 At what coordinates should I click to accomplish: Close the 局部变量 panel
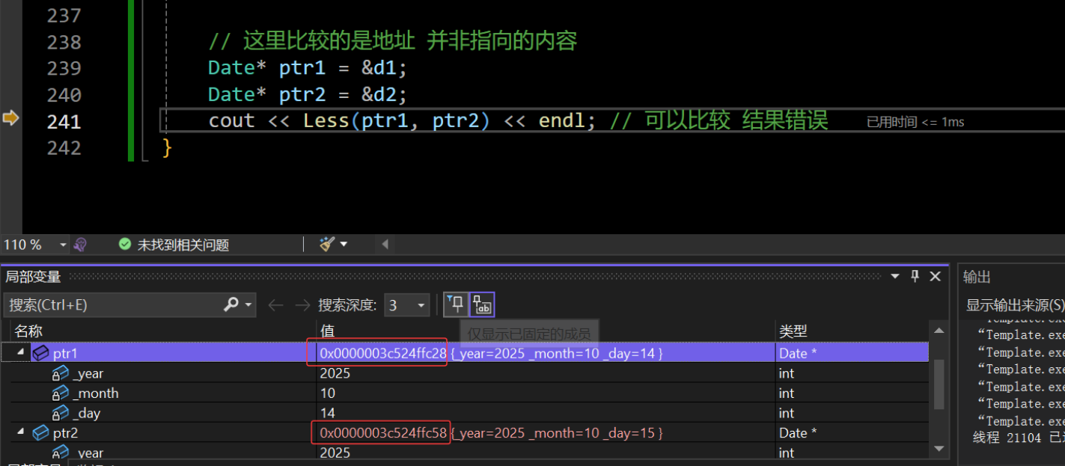pyautogui.click(x=935, y=276)
